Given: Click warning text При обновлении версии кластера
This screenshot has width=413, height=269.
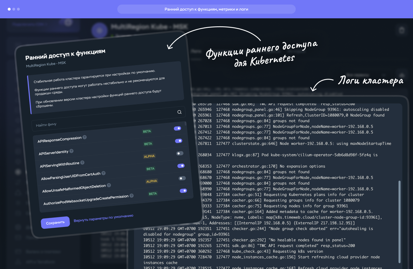Looking at the screenshot, I should coord(99,99).
